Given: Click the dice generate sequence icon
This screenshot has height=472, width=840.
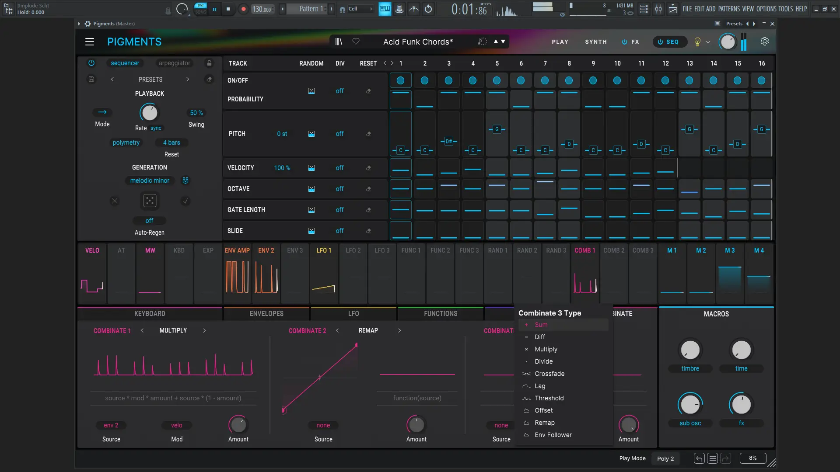Looking at the screenshot, I should [x=150, y=201].
